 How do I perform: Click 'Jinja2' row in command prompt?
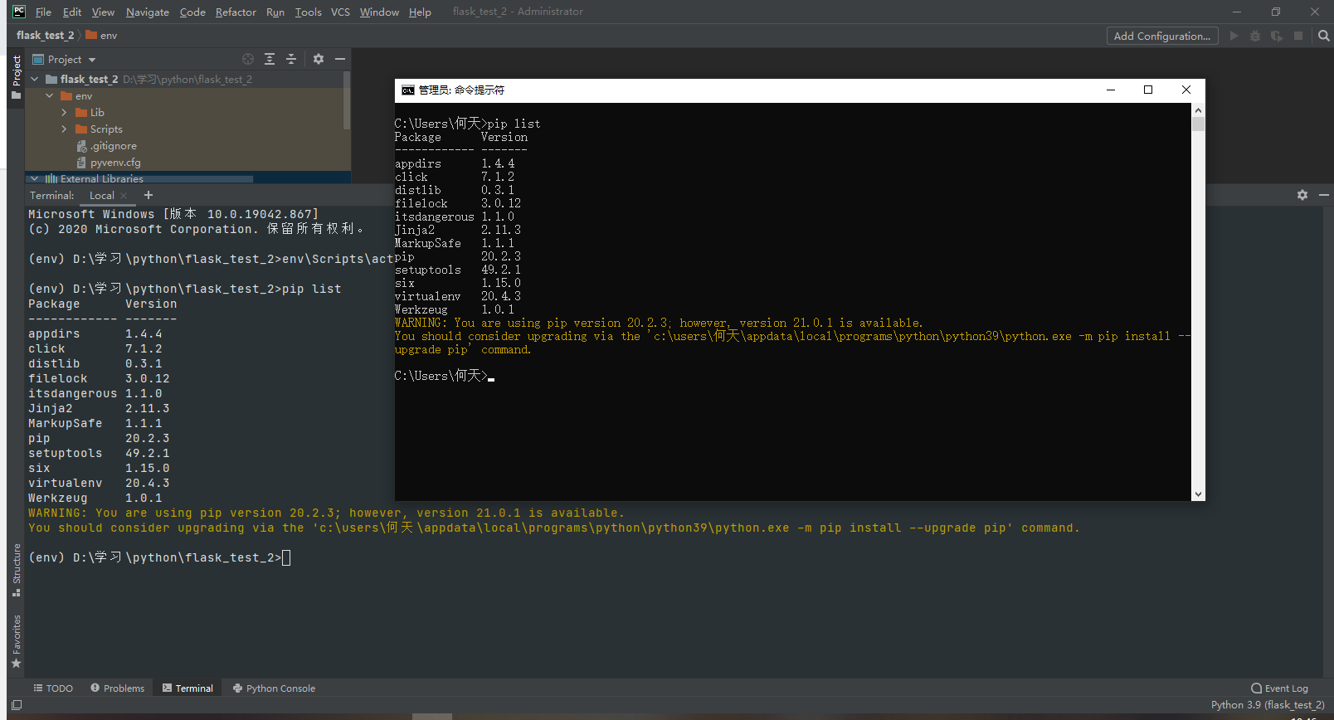click(458, 230)
